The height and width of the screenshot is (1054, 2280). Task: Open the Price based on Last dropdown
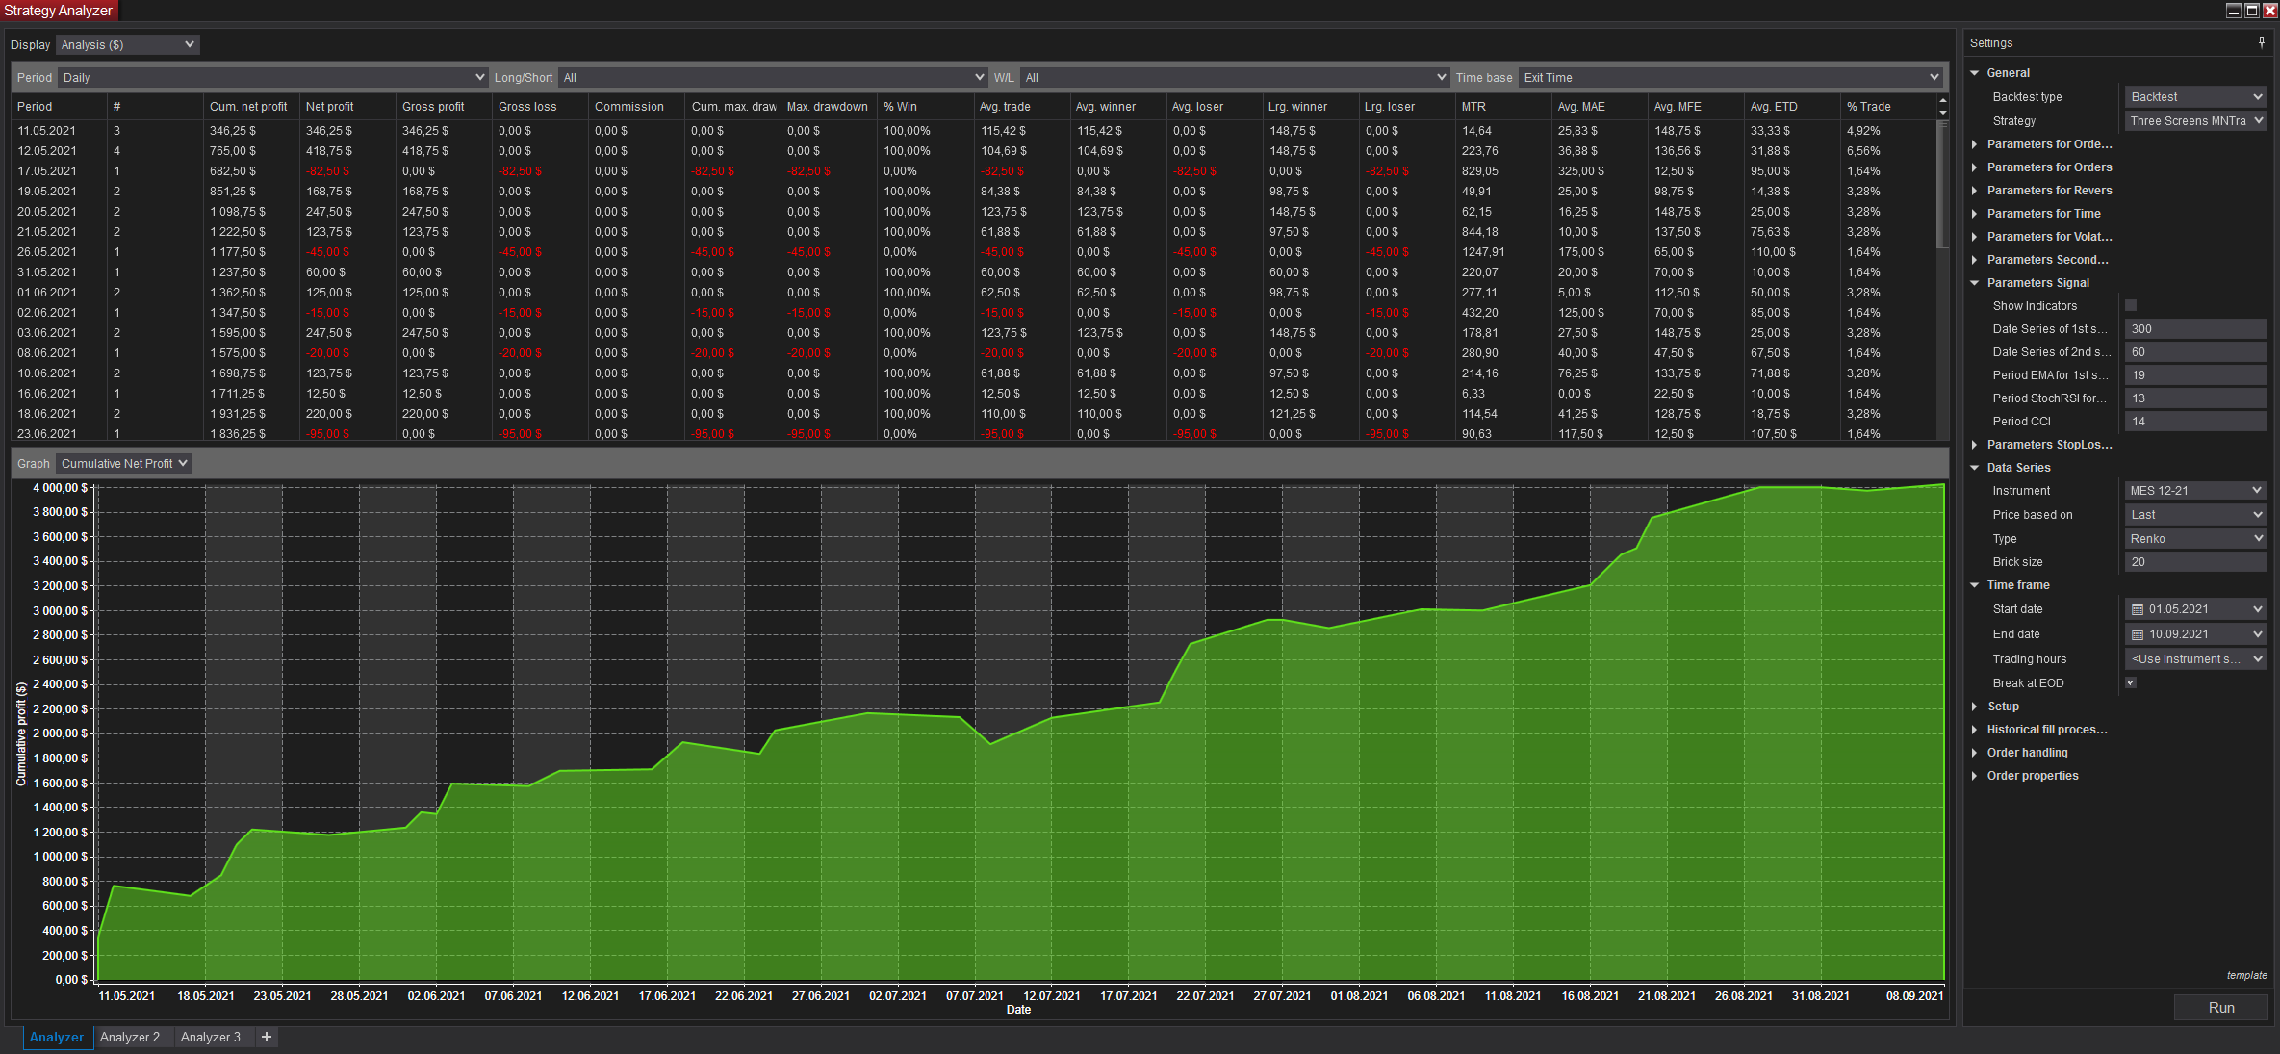point(2195,514)
